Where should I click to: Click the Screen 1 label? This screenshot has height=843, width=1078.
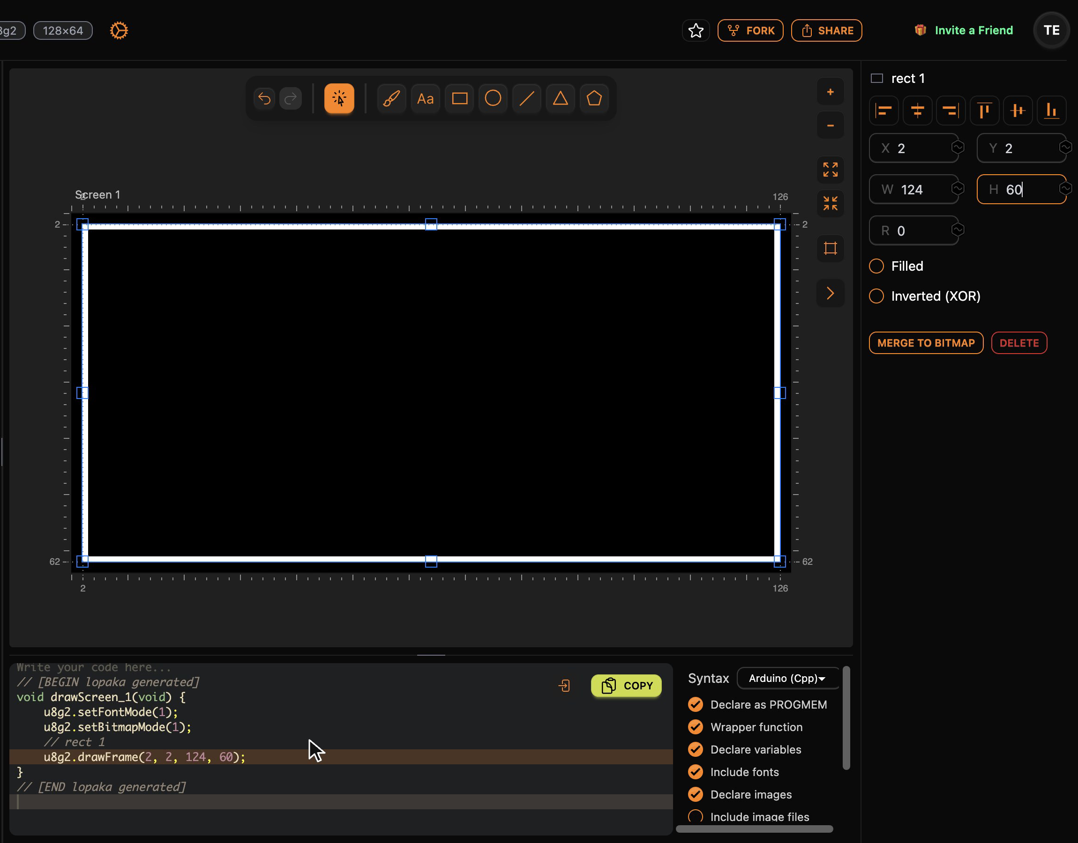point(97,195)
